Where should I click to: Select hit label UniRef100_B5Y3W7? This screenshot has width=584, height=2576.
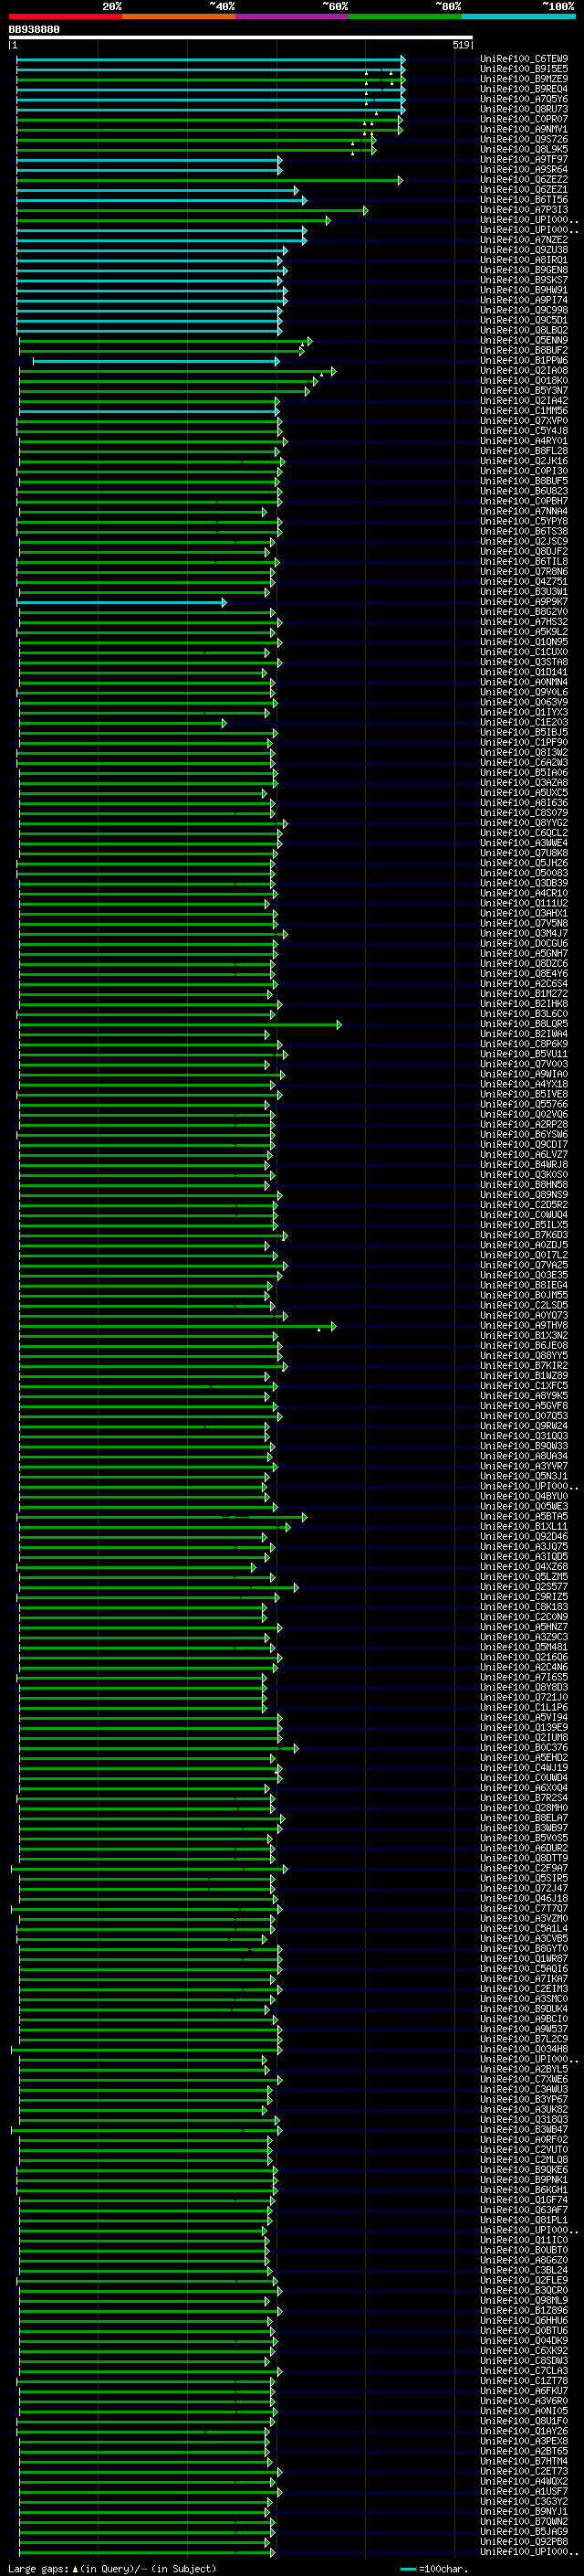click(x=524, y=391)
